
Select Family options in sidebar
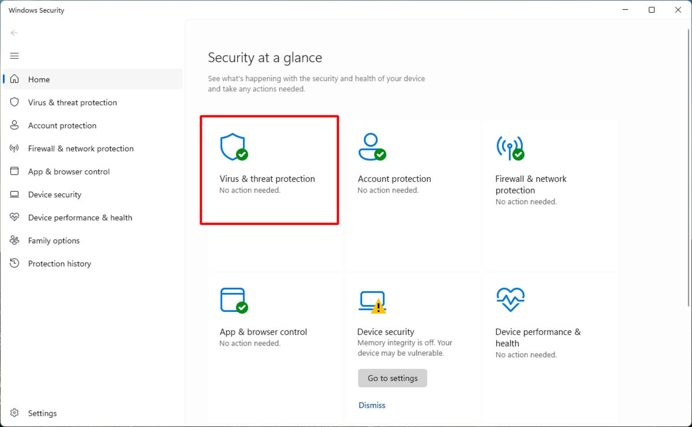pyautogui.click(x=93, y=240)
